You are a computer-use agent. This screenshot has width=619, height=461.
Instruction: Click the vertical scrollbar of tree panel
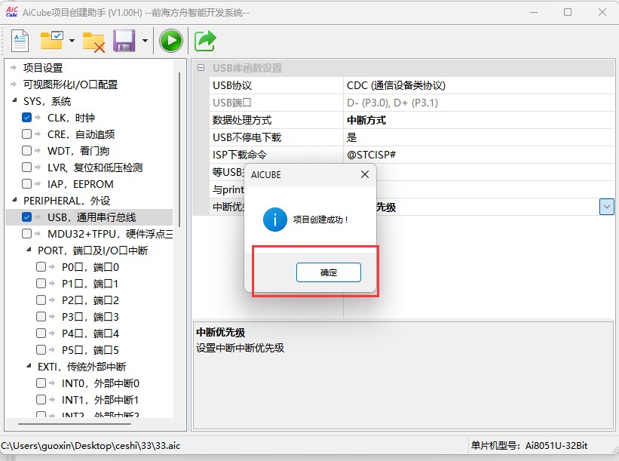click(x=179, y=149)
